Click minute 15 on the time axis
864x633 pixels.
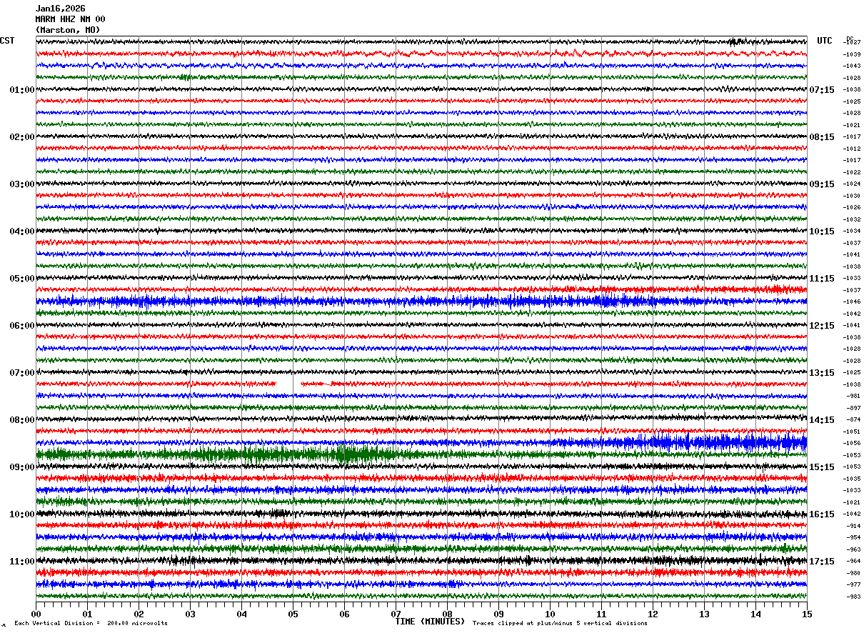(x=807, y=614)
